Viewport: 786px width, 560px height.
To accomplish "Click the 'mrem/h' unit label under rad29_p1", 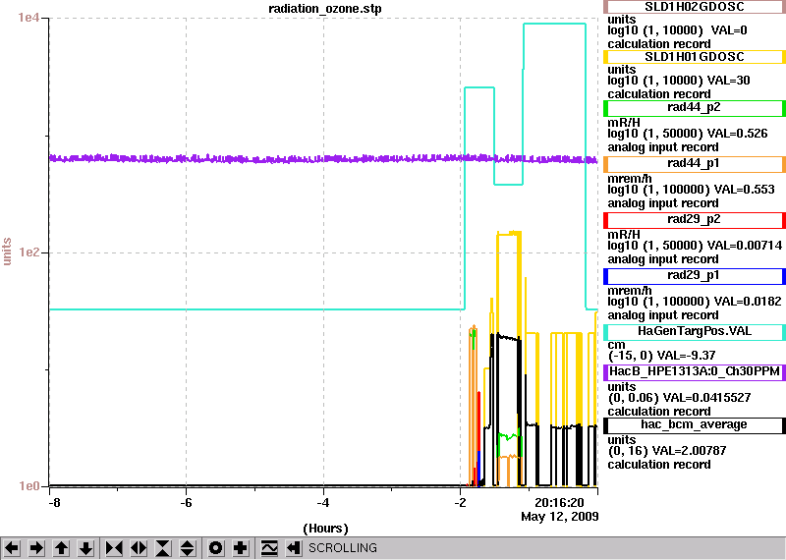I will (630, 291).
